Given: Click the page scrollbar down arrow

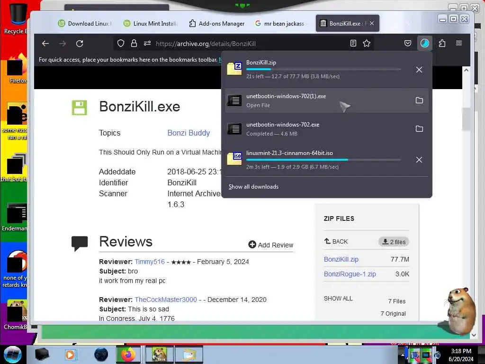Looking at the screenshot, I should click(x=474, y=335).
